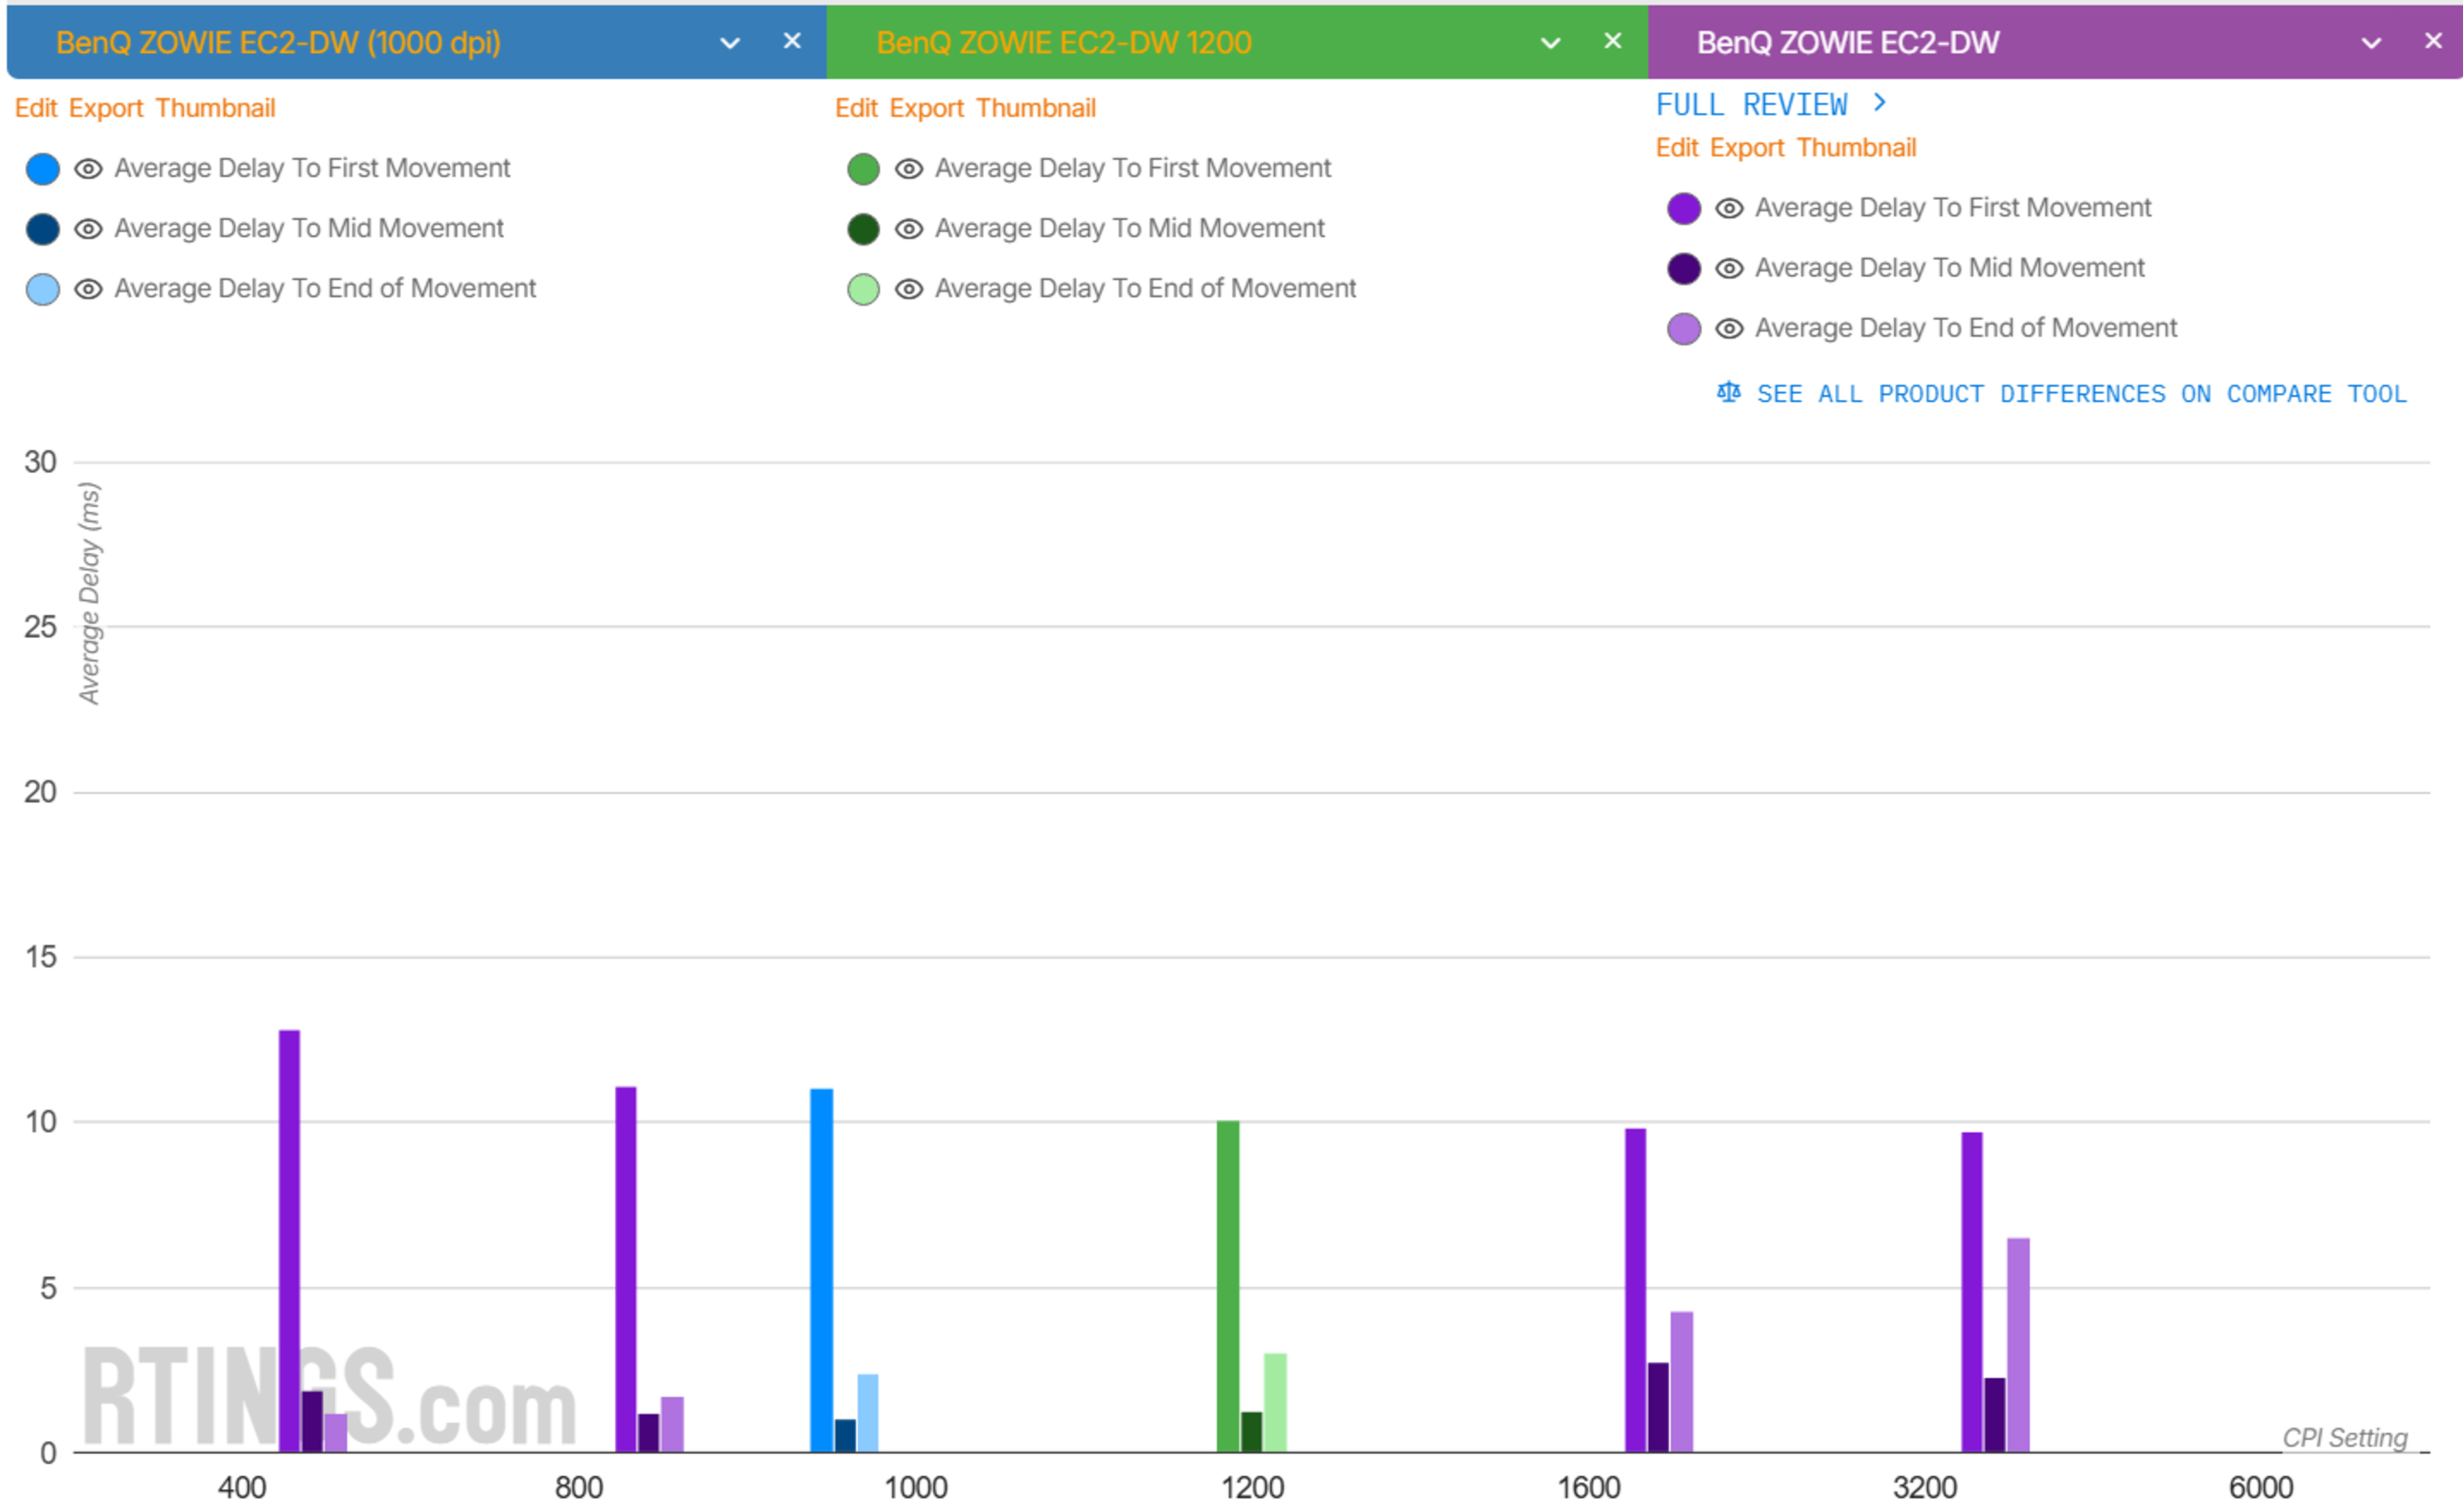This screenshot has width=2463, height=1512.
Task: Toggle visibility of blue Average Delay To End of Movement
Action: 88,289
